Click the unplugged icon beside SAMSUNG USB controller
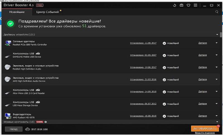The image size is (223, 135). 38,54
